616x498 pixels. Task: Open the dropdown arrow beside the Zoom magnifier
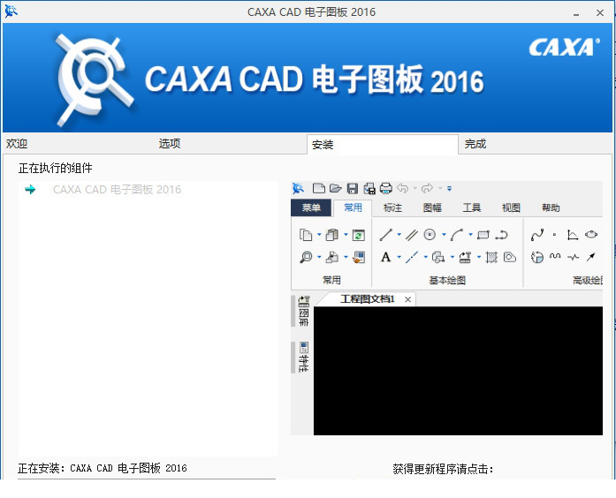(319, 257)
